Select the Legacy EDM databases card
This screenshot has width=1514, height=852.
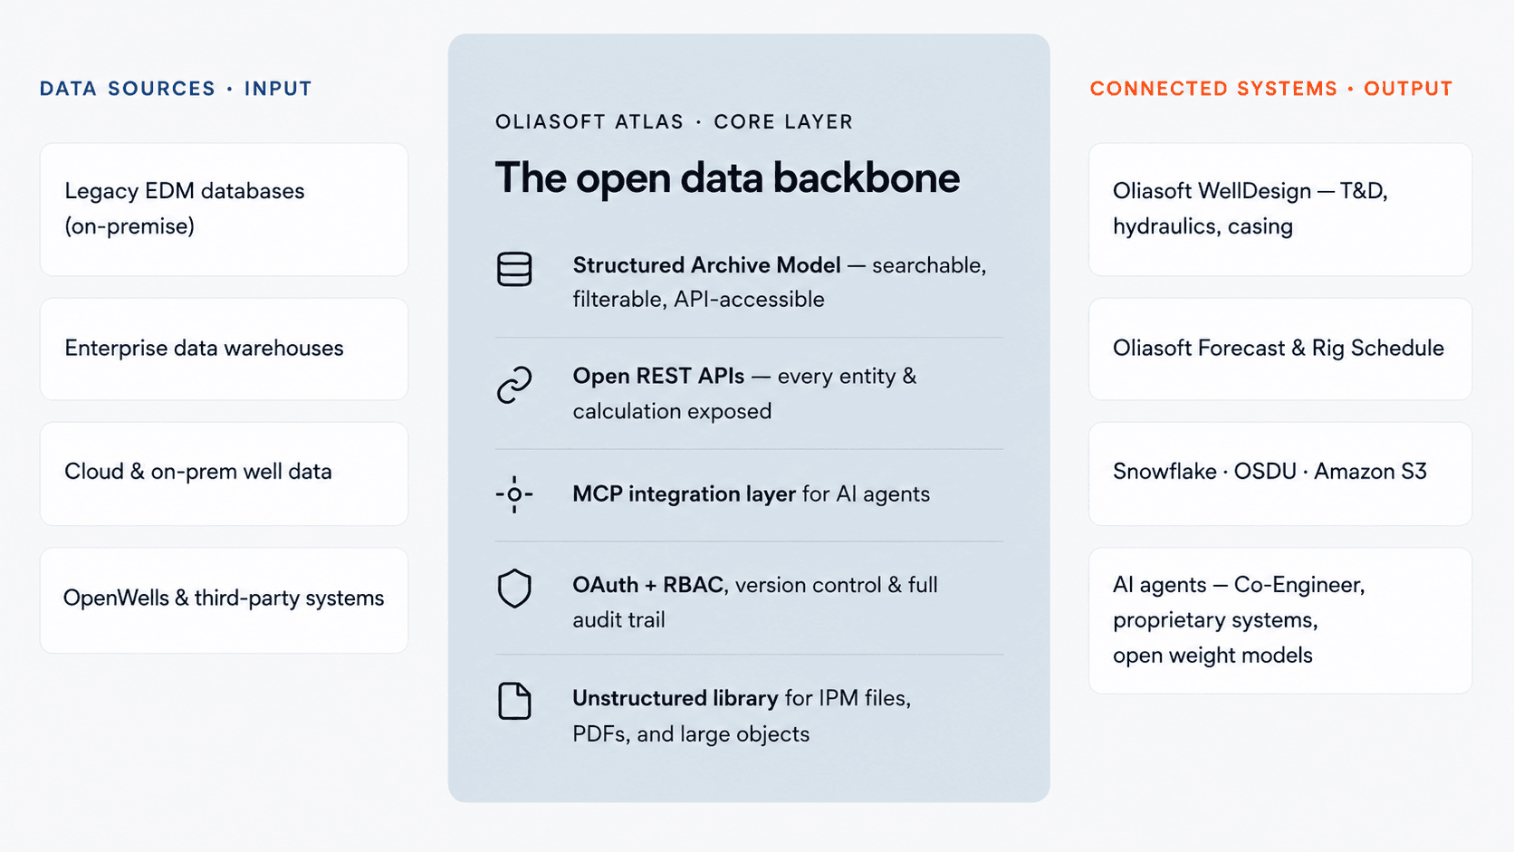224,209
